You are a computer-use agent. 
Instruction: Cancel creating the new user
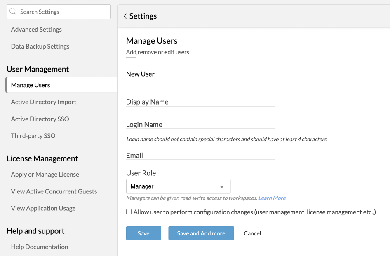tap(252, 233)
